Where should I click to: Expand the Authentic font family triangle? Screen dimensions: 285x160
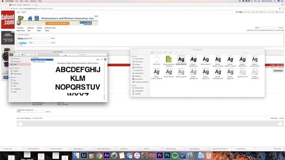click(32, 58)
